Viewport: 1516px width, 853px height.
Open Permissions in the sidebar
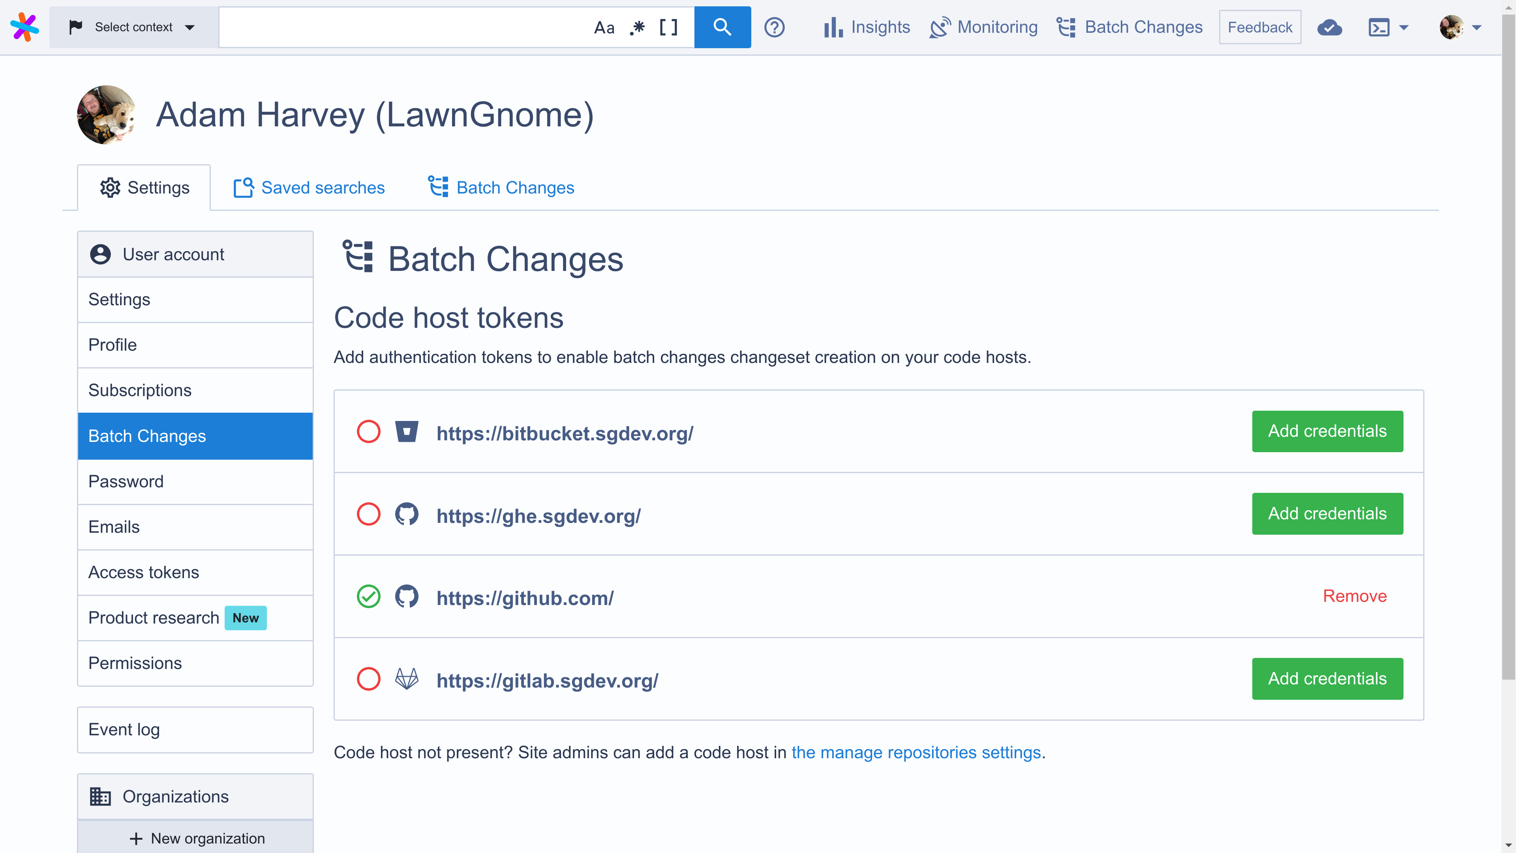click(195, 663)
